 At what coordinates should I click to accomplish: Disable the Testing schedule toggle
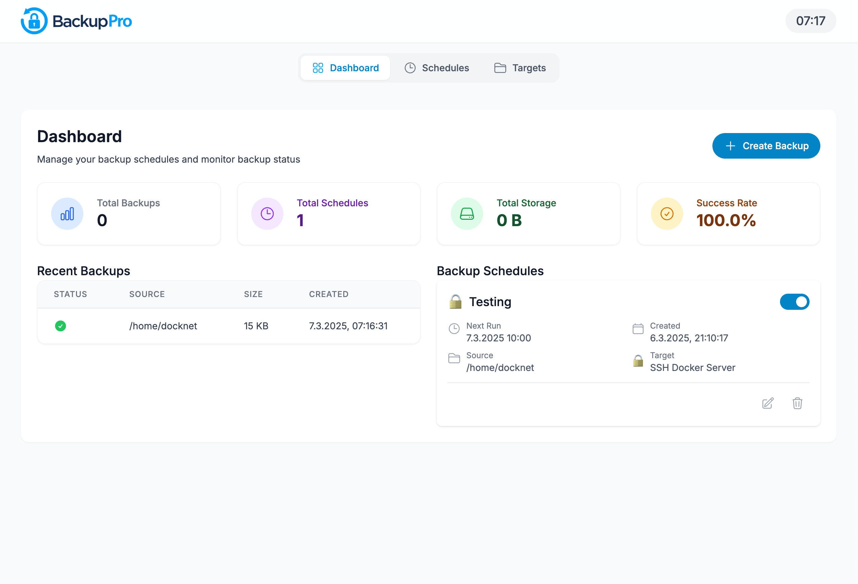click(x=794, y=302)
